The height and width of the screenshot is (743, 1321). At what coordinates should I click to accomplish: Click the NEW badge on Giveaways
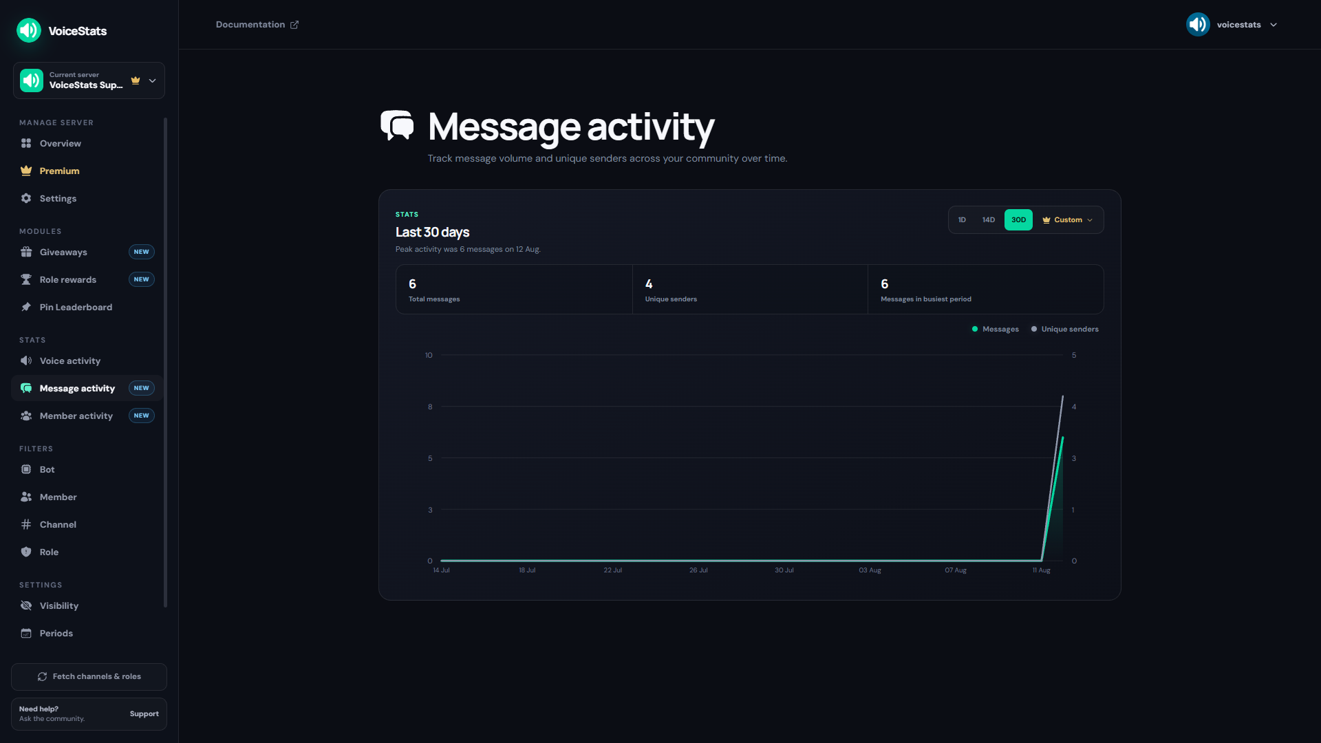click(142, 252)
